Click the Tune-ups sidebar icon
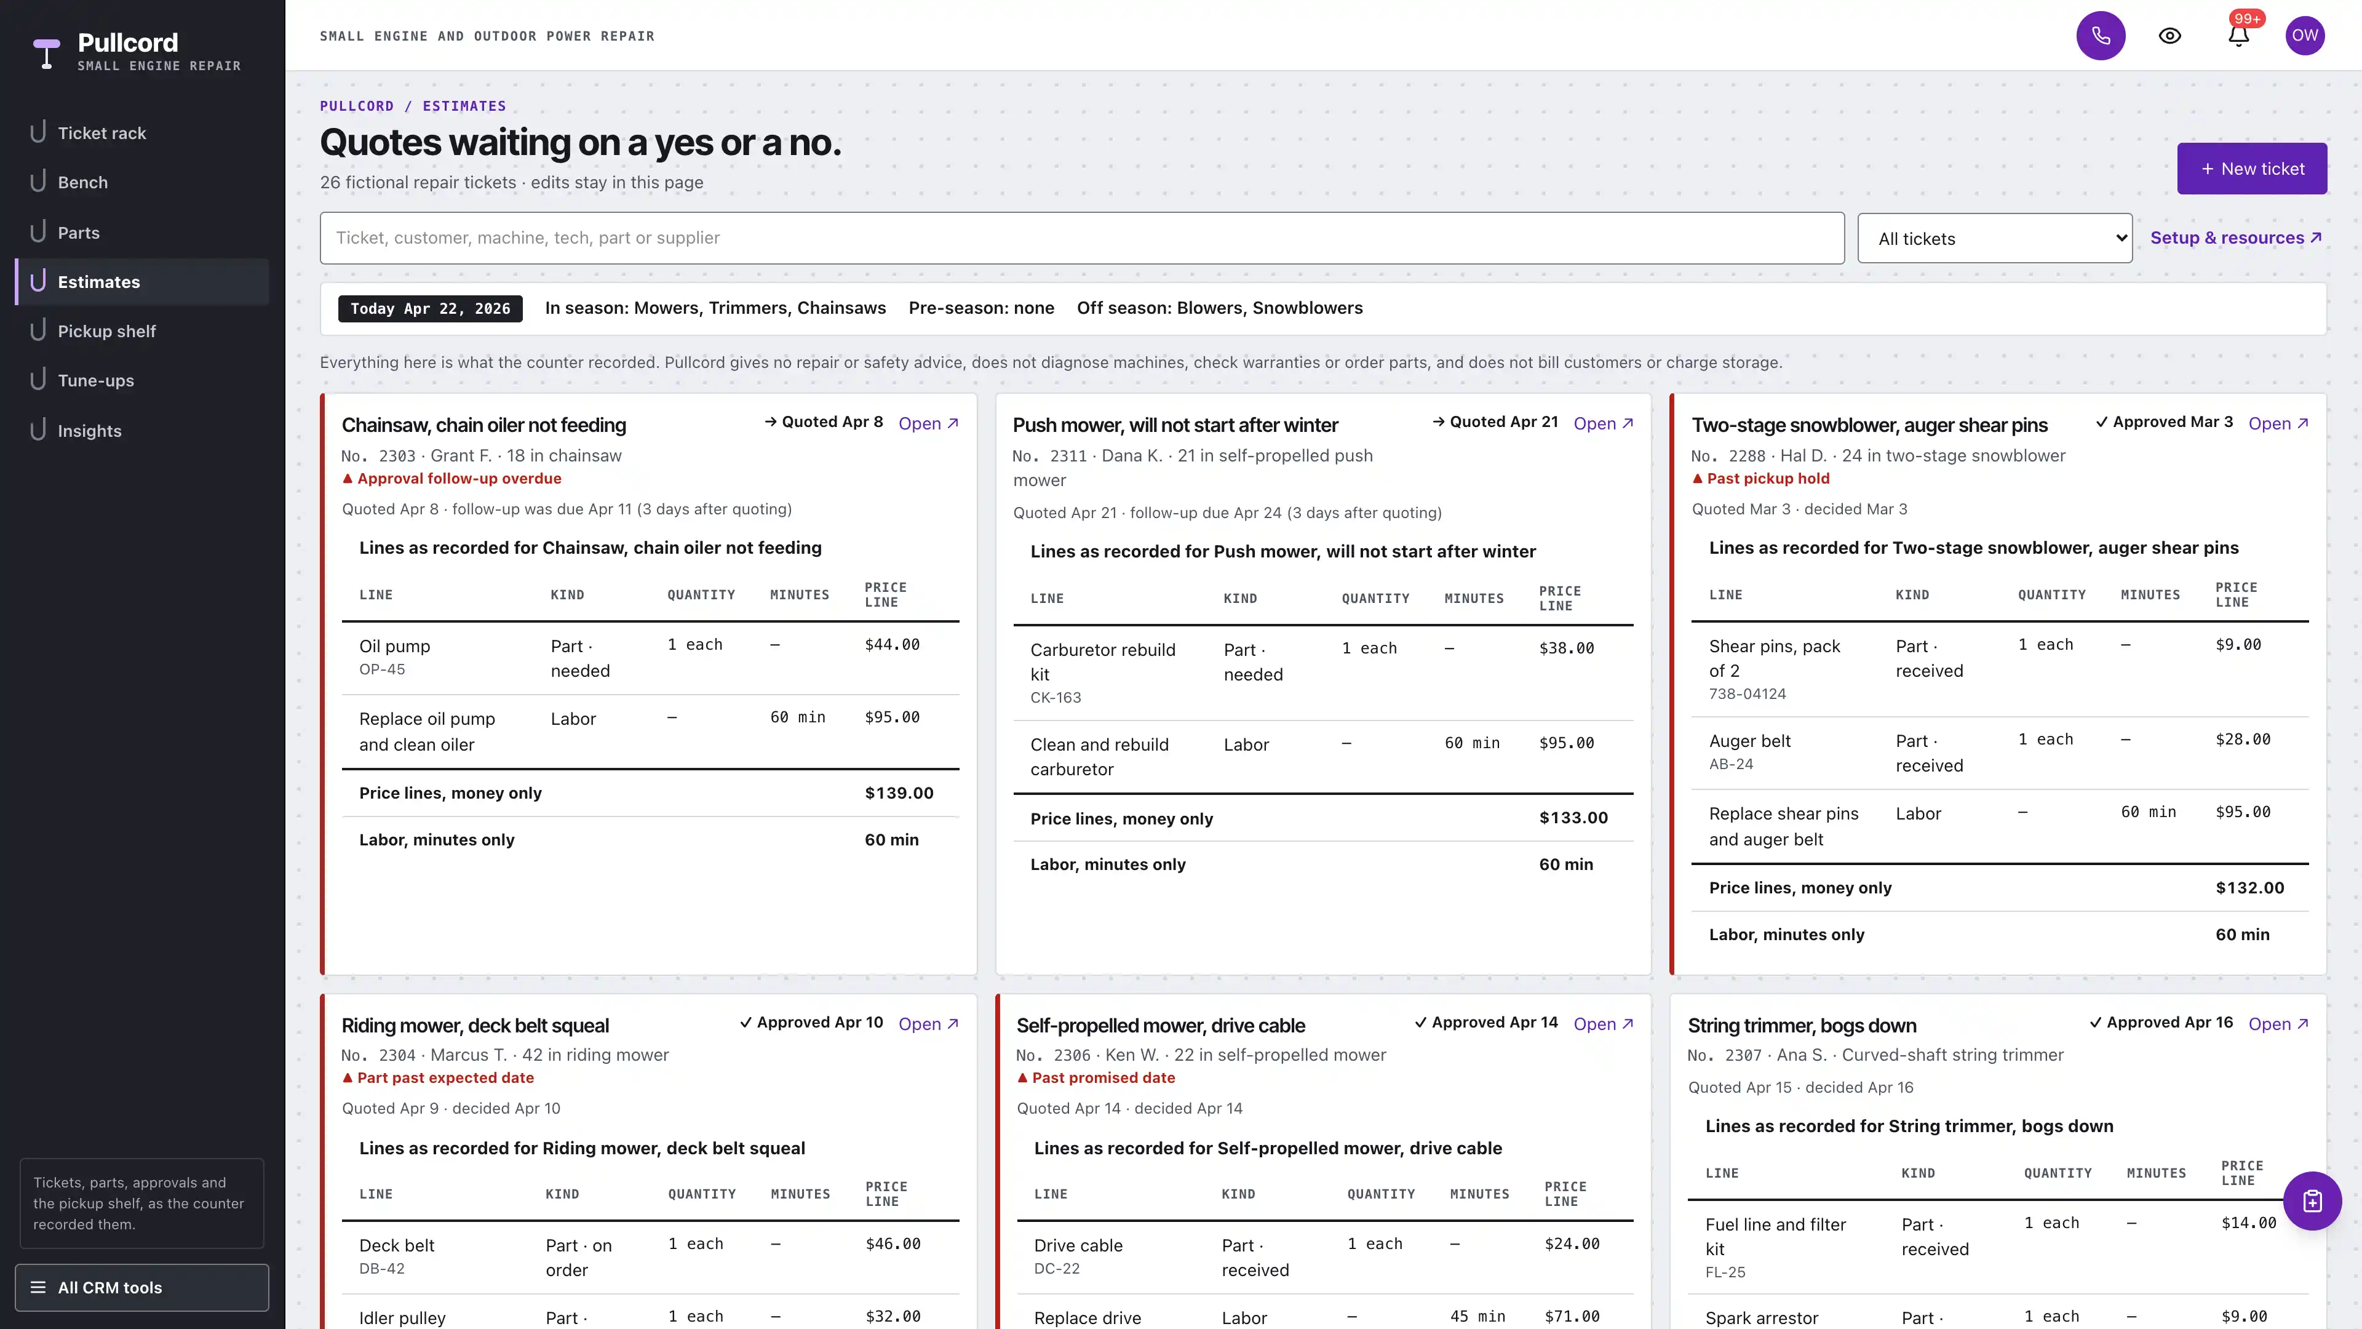Viewport: 2362px width, 1329px height. pyautogui.click(x=38, y=380)
